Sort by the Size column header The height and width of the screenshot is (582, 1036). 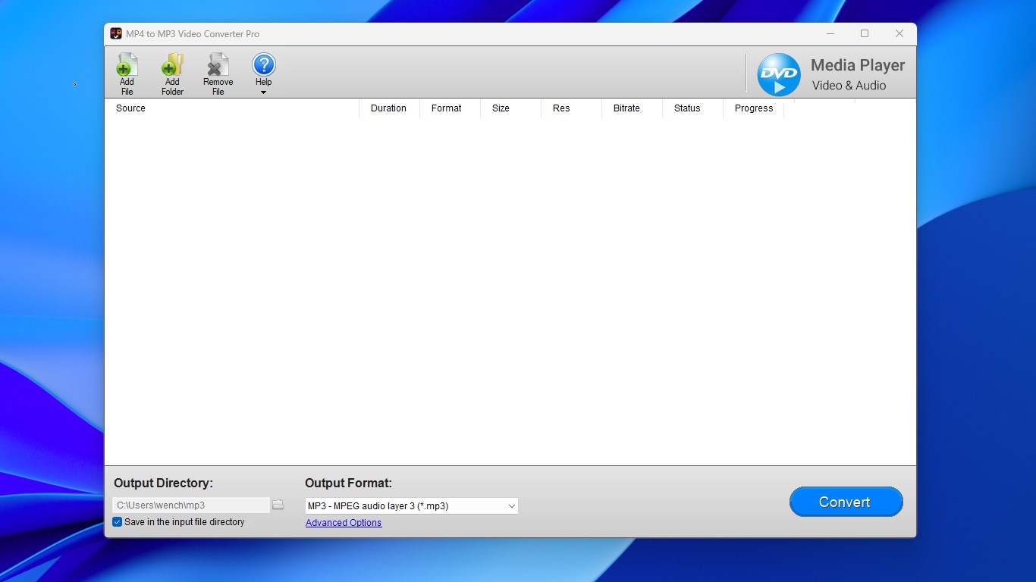(x=510, y=108)
